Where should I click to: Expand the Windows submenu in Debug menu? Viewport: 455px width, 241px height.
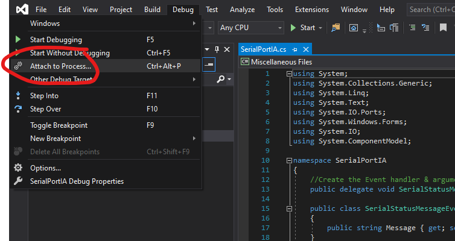[106, 23]
